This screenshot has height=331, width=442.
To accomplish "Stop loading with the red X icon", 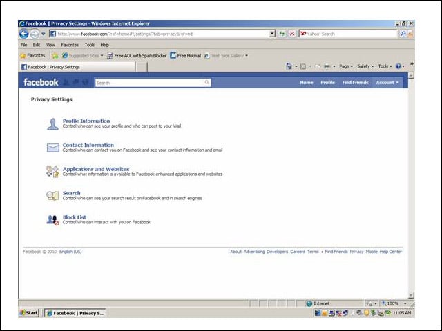I will click(x=292, y=34).
